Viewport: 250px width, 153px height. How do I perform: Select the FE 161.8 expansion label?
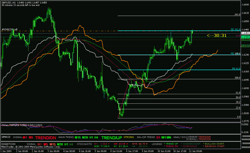point(236,29)
